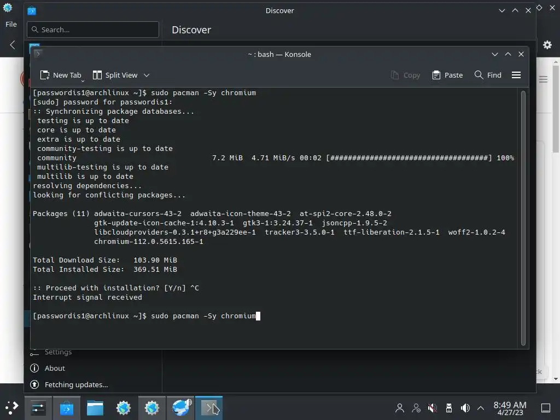Click the Konsole title bar dropdown chevron
Viewport: 560px width, 420px height.
click(494, 54)
